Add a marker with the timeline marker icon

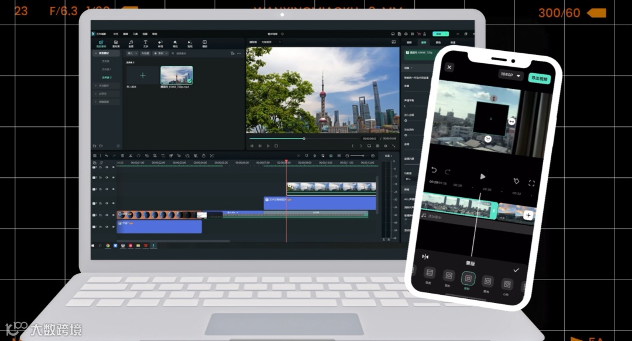click(307, 156)
